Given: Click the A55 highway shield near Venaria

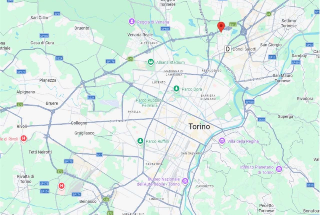Looking at the screenshot, I should (130, 59).
